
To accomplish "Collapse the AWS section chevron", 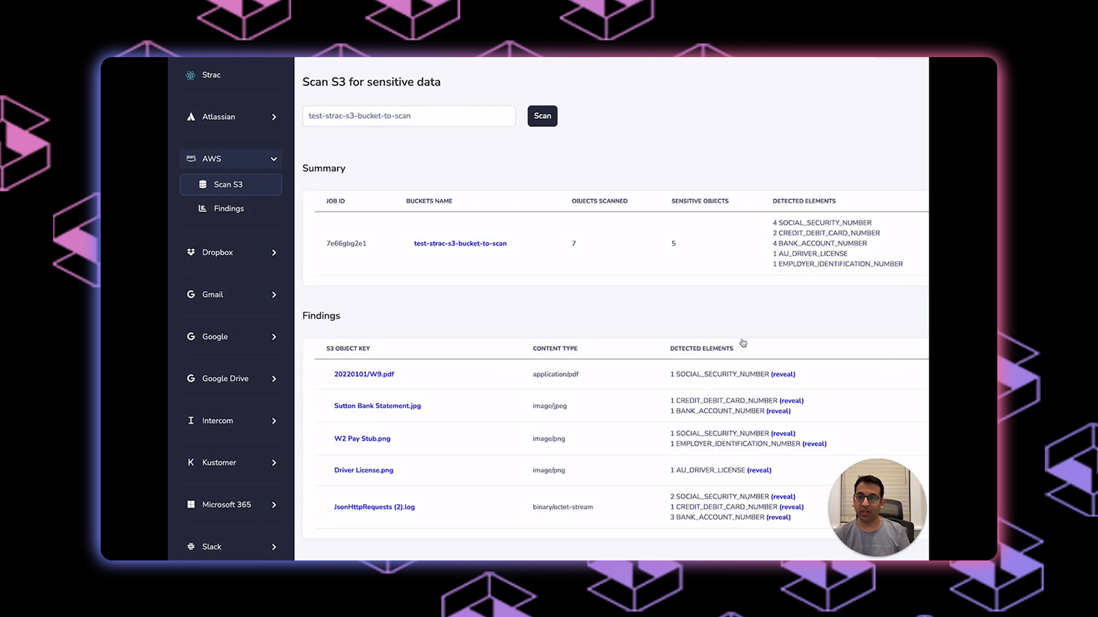I will pos(274,159).
